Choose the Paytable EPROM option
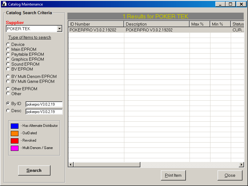 [x=8, y=54]
